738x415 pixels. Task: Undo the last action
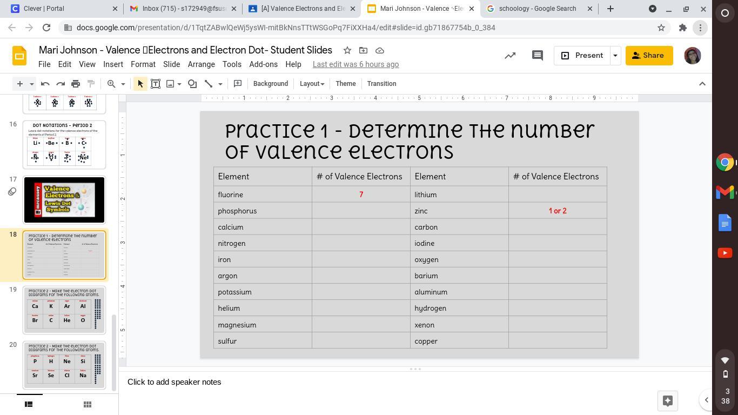45,84
